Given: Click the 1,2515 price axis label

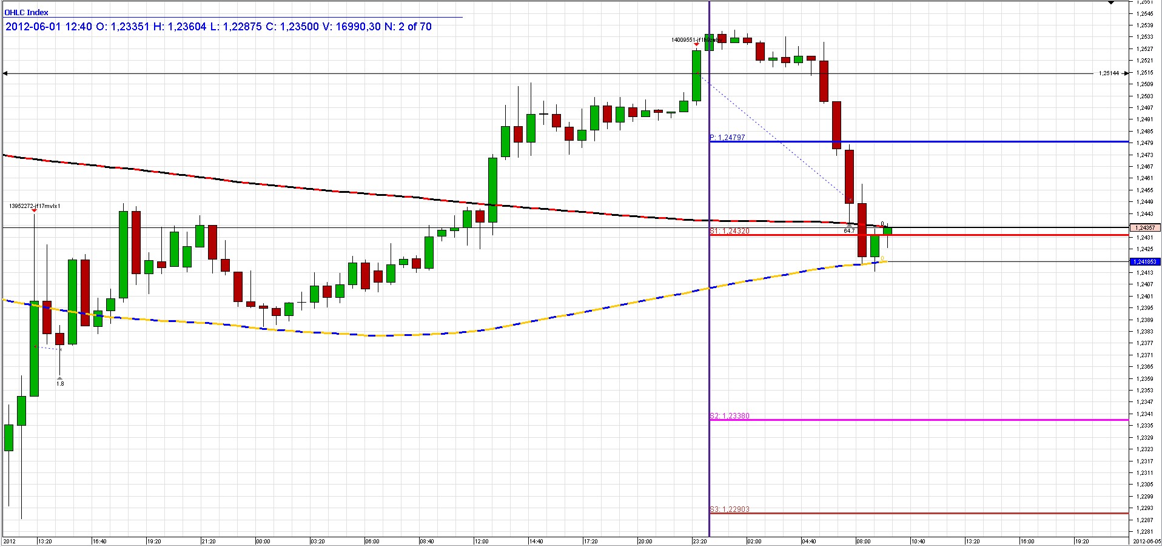Looking at the screenshot, I should pyautogui.click(x=1144, y=72).
